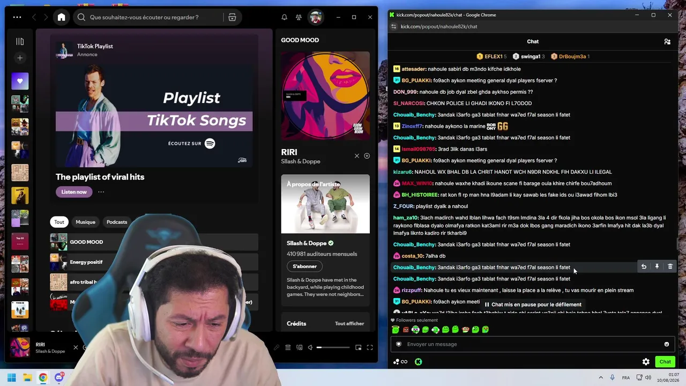Click EFLEX1 top gifter badge
Screen dimensions: 686x386
(491, 56)
